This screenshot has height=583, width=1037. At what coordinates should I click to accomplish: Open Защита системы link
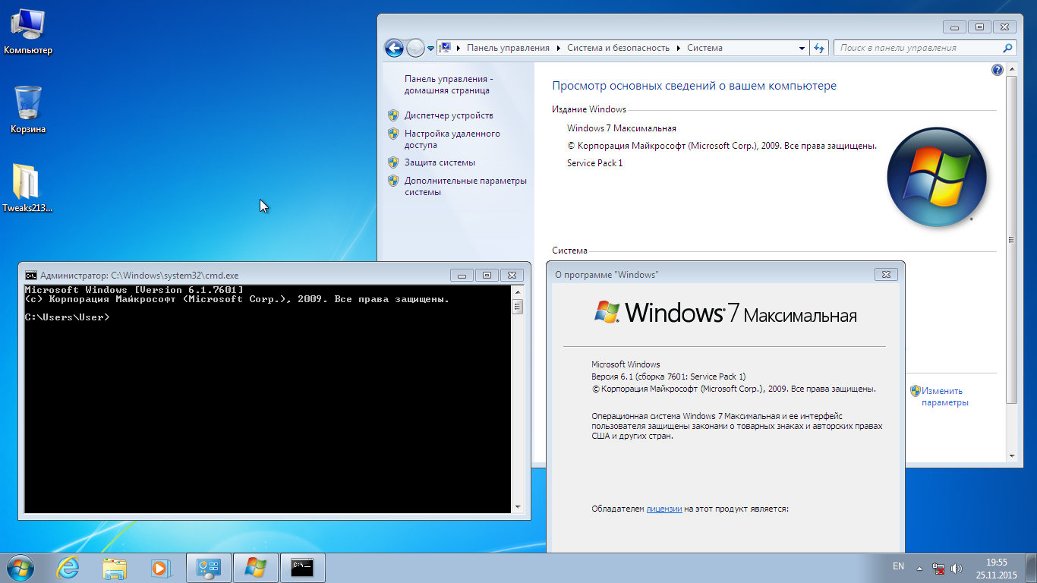click(x=440, y=162)
